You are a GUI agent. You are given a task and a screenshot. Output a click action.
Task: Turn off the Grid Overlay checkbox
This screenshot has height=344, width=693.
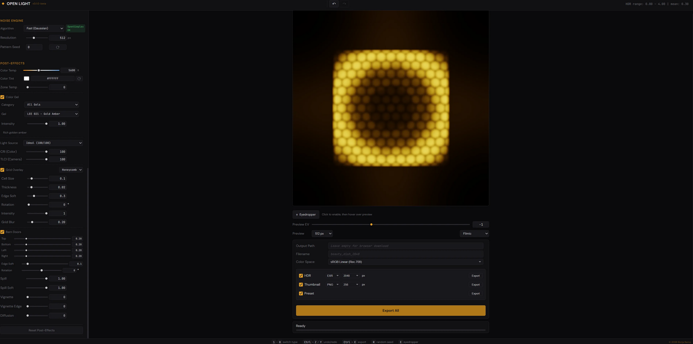coord(2,170)
